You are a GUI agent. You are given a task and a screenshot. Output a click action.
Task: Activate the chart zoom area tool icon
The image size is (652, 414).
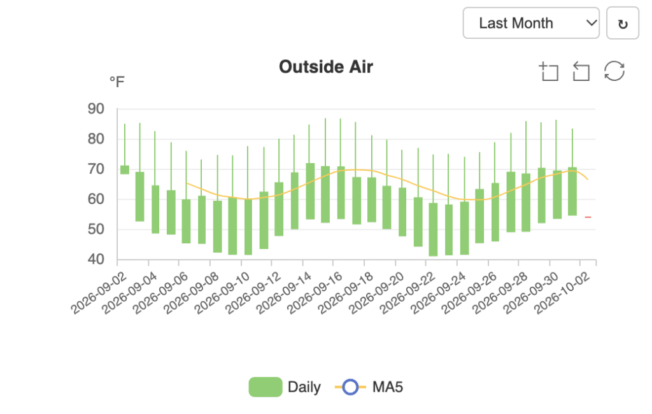(548, 71)
